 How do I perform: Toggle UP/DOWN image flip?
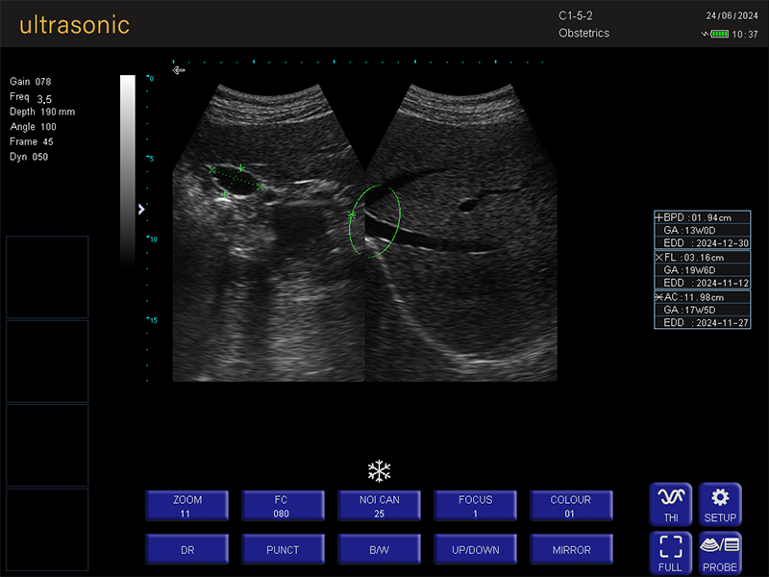(475, 549)
